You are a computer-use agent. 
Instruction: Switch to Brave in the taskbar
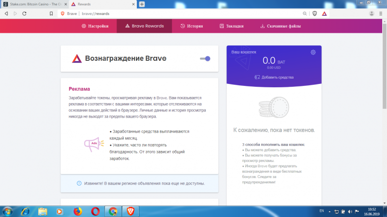131,211
